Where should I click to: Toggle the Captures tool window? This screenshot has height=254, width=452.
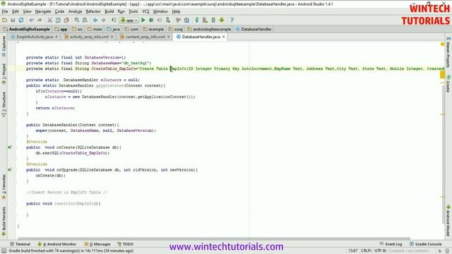(4, 46)
